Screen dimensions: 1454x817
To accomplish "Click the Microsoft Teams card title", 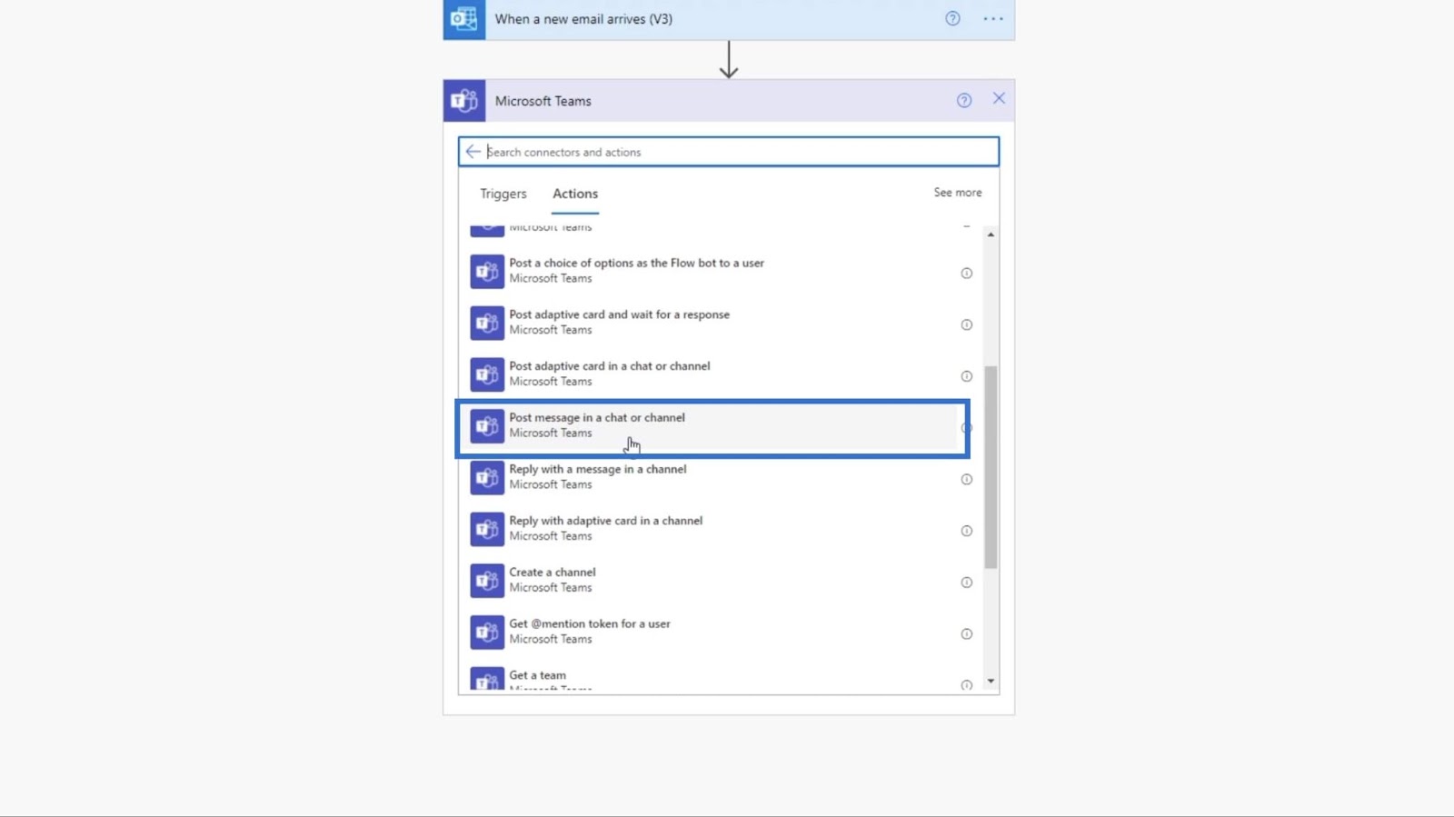I will tap(543, 101).
